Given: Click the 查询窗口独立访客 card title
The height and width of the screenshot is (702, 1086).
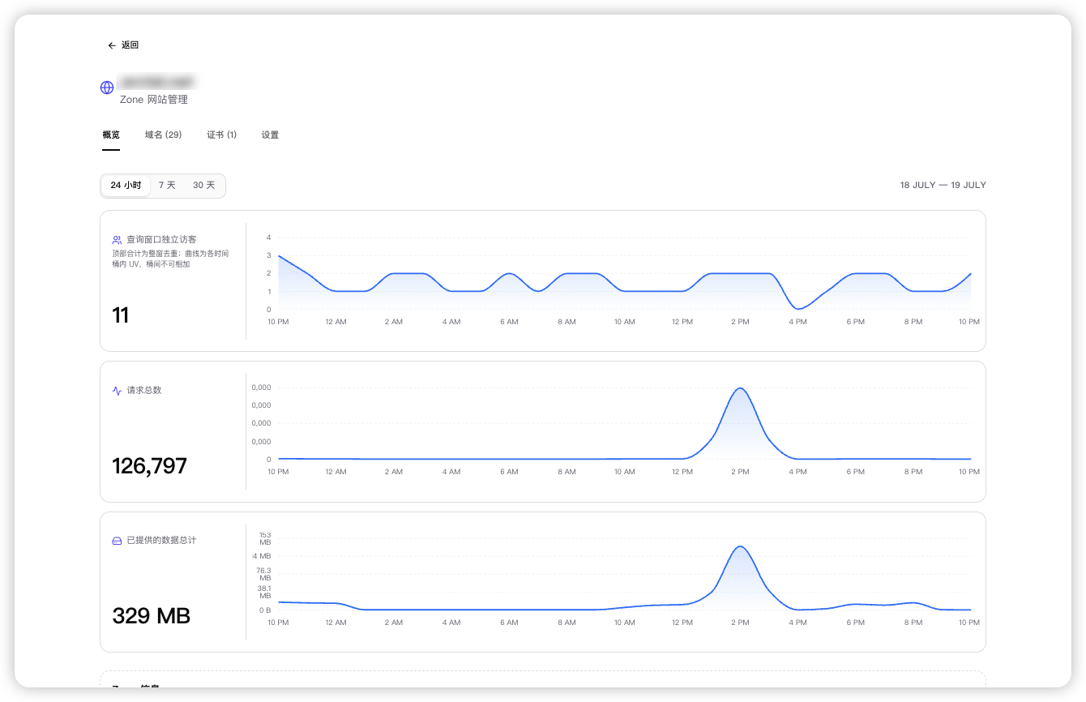Looking at the screenshot, I should click(161, 240).
